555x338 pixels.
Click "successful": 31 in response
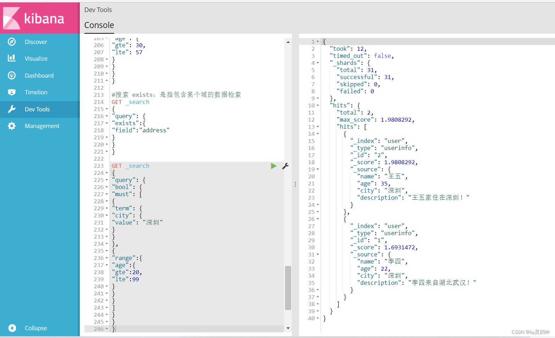365,77
